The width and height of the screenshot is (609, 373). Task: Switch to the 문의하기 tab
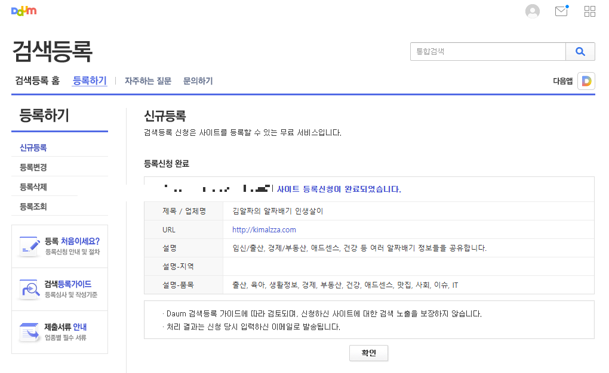tap(198, 80)
